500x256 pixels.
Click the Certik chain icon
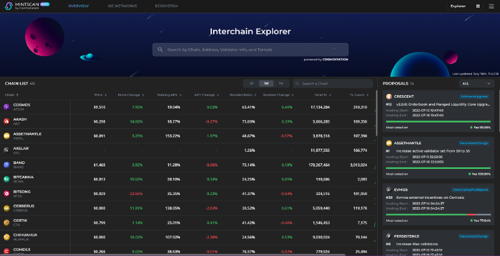pyautogui.click(x=7, y=222)
